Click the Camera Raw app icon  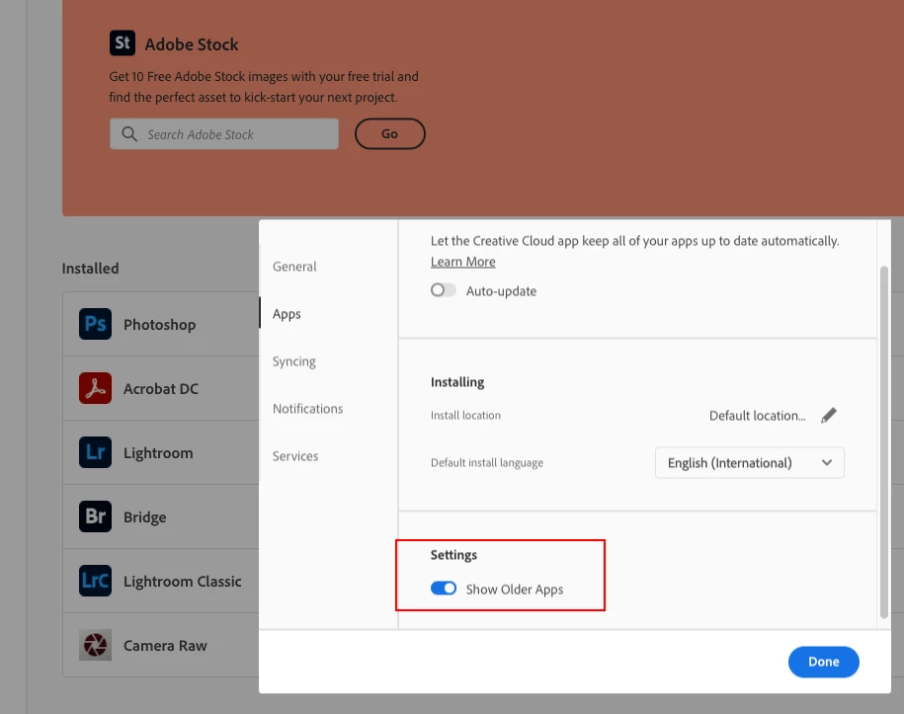pyautogui.click(x=95, y=645)
